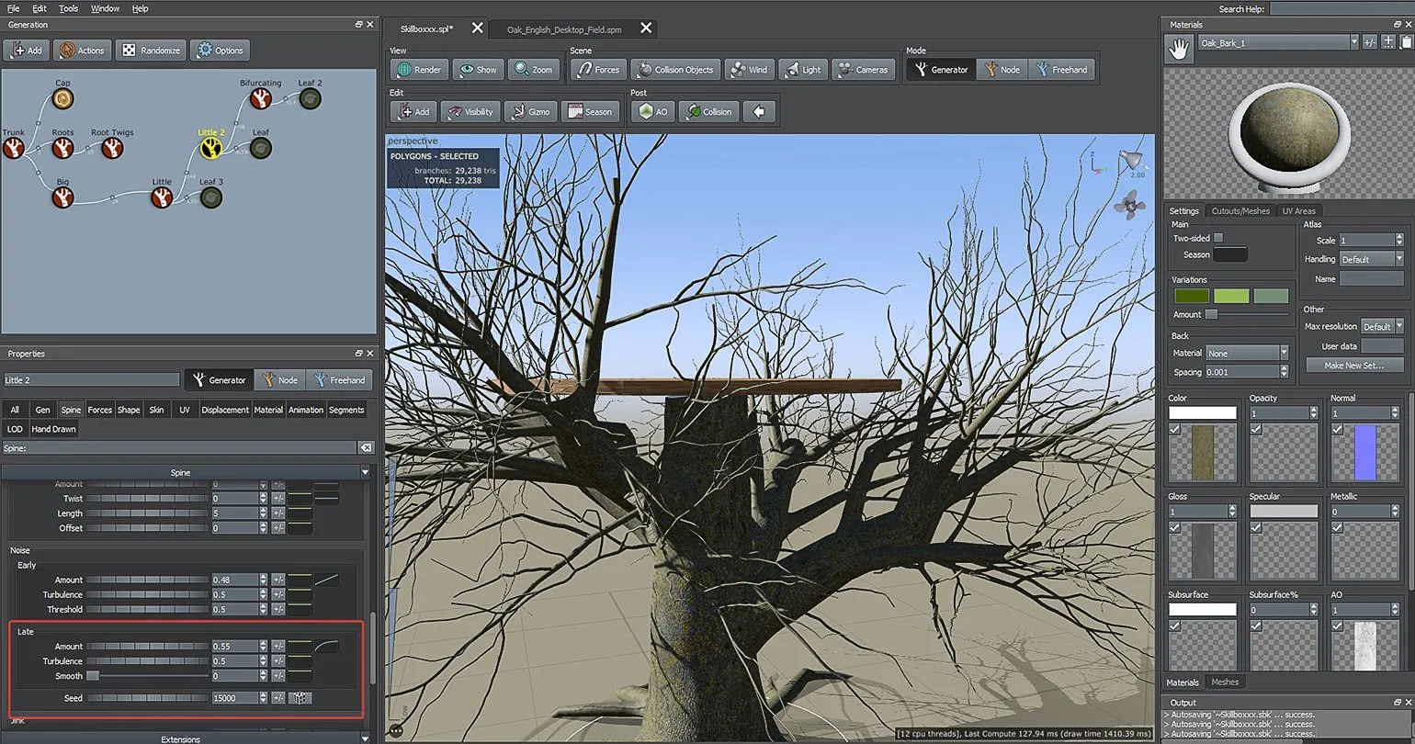Image resolution: width=1415 pixels, height=744 pixels.
Task: Open the Tools menu
Action: [x=68, y=8]
